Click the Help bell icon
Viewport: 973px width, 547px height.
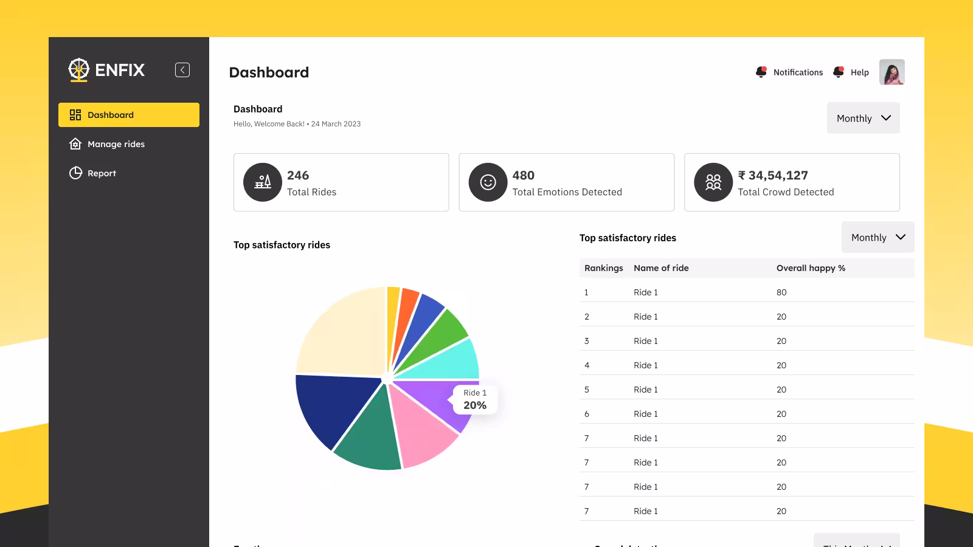(x=839, y=72)
